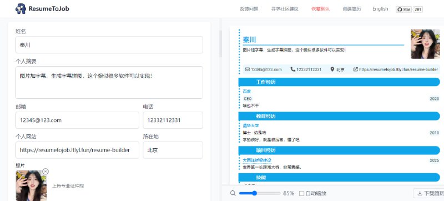Click 清华大学 school name in resume

251,125
